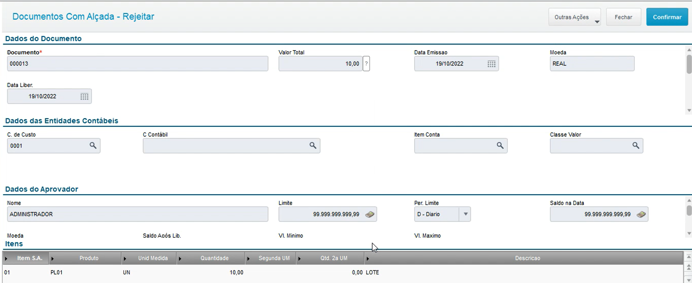Image resolution: width=692 pixels, height=283 pixels.
Task: Open the Item Conta search lookup
Action: tap(500, 145)
